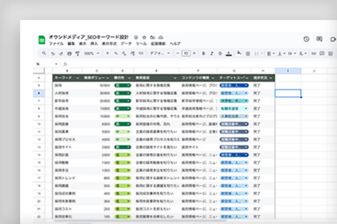This screenshot has width=337, height=224.
Task: Open the データ menu
Action: pos(126,44)
